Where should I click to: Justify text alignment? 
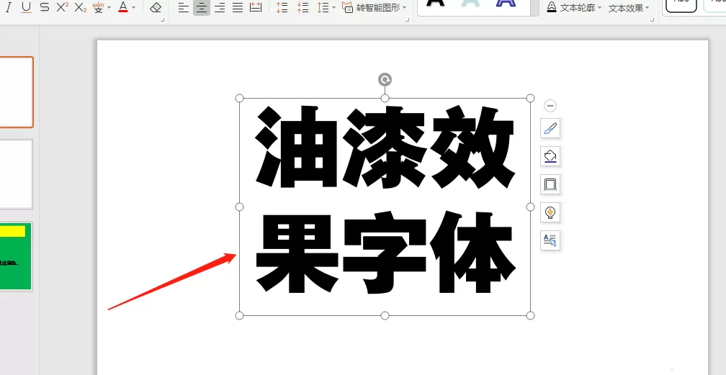pos(238,7)
